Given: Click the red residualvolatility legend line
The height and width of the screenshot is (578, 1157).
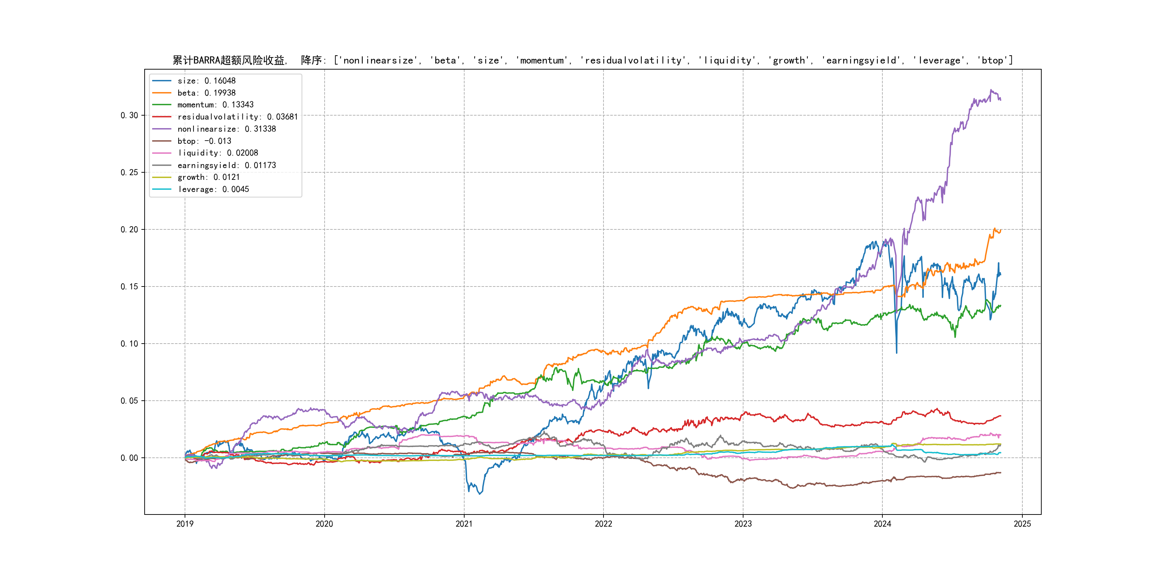Looking at the screenshot, I should point(162,117).
